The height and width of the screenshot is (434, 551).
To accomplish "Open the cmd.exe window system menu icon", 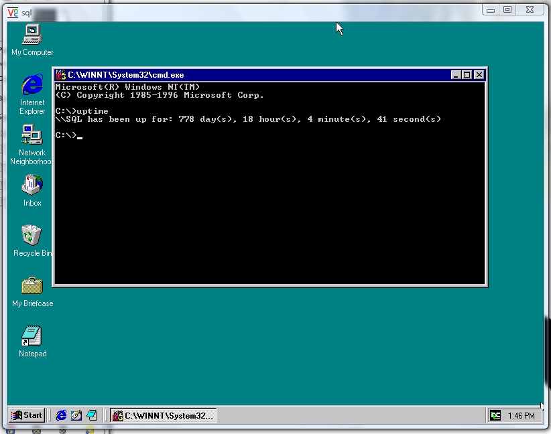I will click(x=60, y=75).
